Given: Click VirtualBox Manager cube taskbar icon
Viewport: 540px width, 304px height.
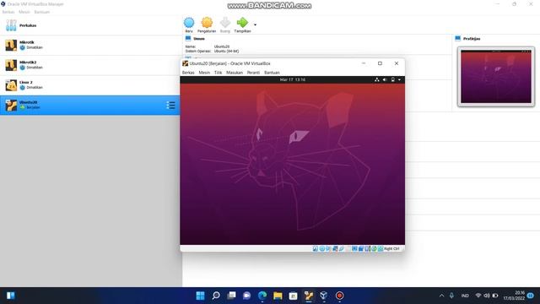Looking at the screenshot, I should [x=324, y=296].
